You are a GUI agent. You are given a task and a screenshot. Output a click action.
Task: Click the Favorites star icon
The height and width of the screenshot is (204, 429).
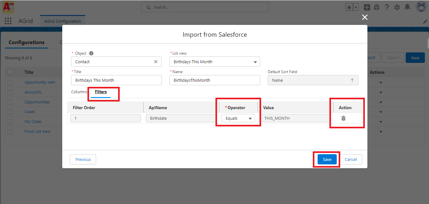coord(349,7)
